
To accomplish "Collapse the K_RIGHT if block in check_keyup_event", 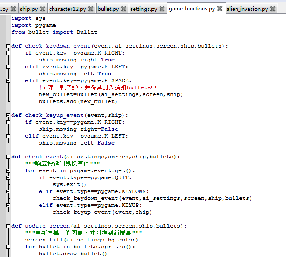I will coord(8,122).
